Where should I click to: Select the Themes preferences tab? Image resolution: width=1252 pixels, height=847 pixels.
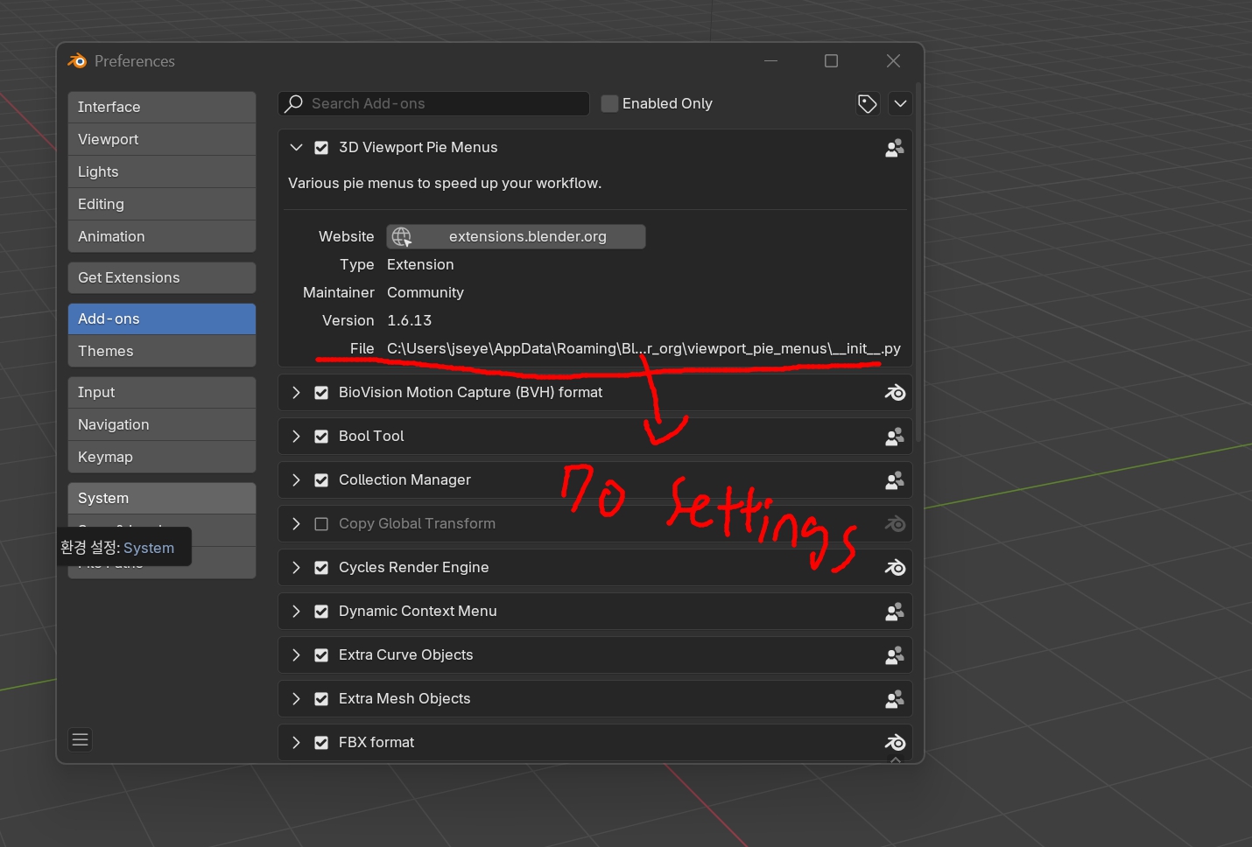click(162, 351)
